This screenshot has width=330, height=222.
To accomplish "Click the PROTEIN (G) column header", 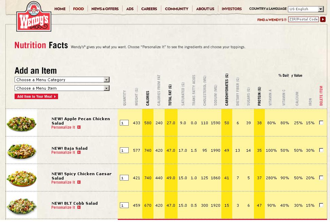I will 259,96.
